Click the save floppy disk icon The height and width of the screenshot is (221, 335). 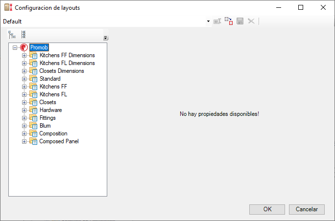point(240,21)
